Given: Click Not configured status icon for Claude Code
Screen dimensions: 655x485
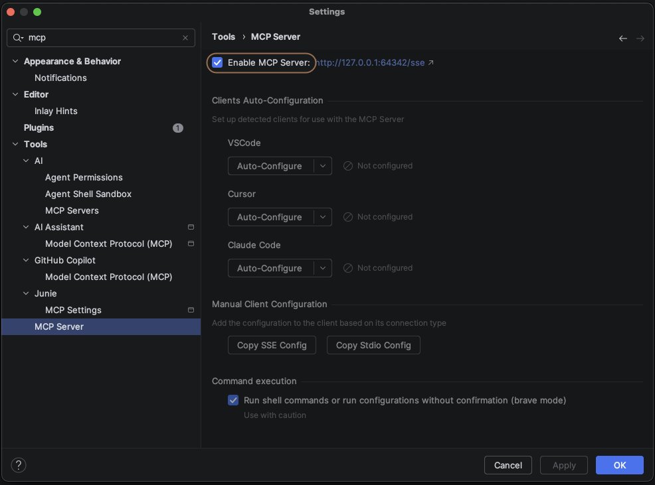Looking at the screenshot, I should click(348, 268).
